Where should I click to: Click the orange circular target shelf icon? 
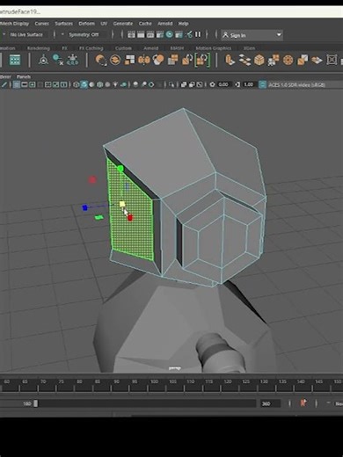coord(288,60)
